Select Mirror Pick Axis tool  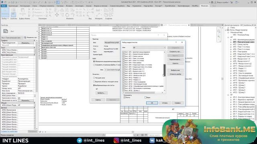click(x=67, y=10)
